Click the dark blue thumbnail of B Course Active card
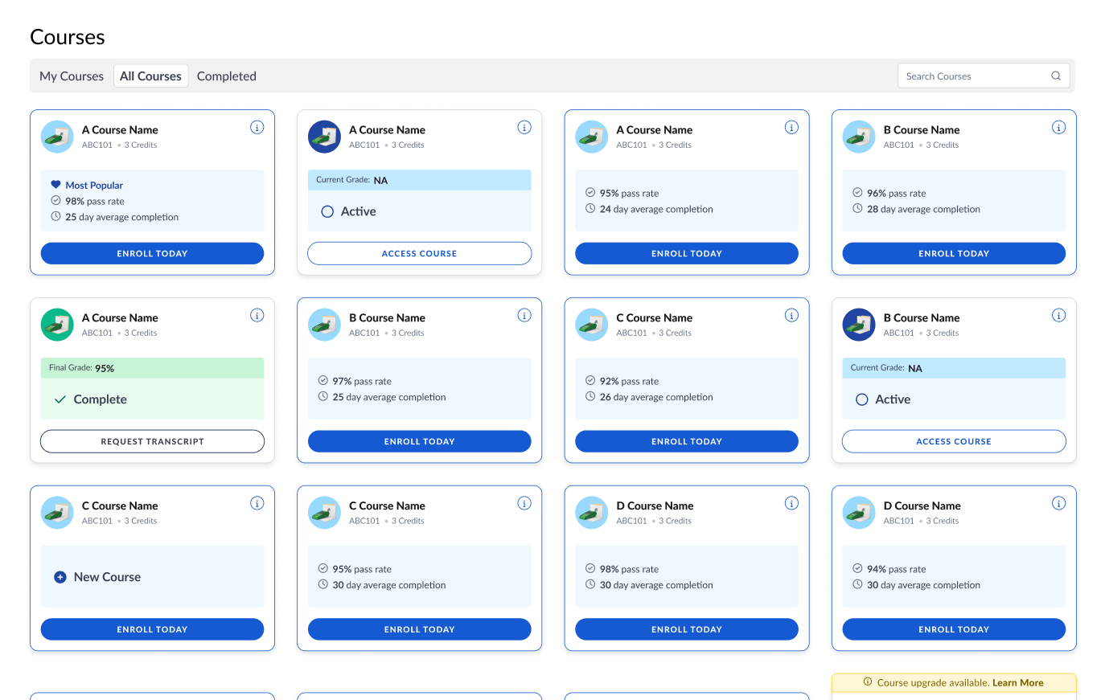The image size is (1105, 700). (859, 325)
